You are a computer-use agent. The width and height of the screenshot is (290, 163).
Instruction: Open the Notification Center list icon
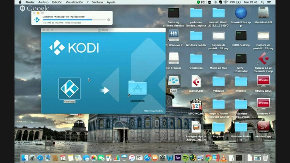click(x=269, y=2)
